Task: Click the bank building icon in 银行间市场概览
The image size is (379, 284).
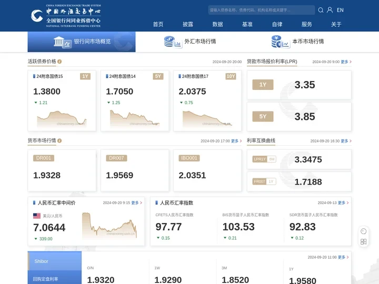Action: pyautogui.click(x=62, y=42)
